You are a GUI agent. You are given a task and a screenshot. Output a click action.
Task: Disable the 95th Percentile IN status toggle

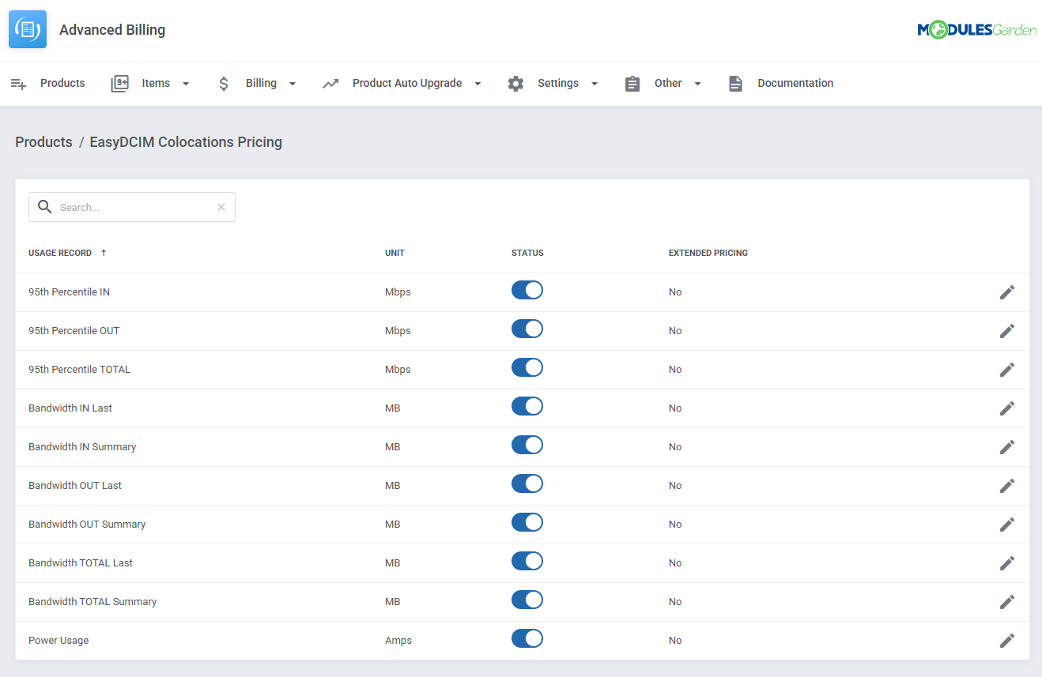point(527,290)
